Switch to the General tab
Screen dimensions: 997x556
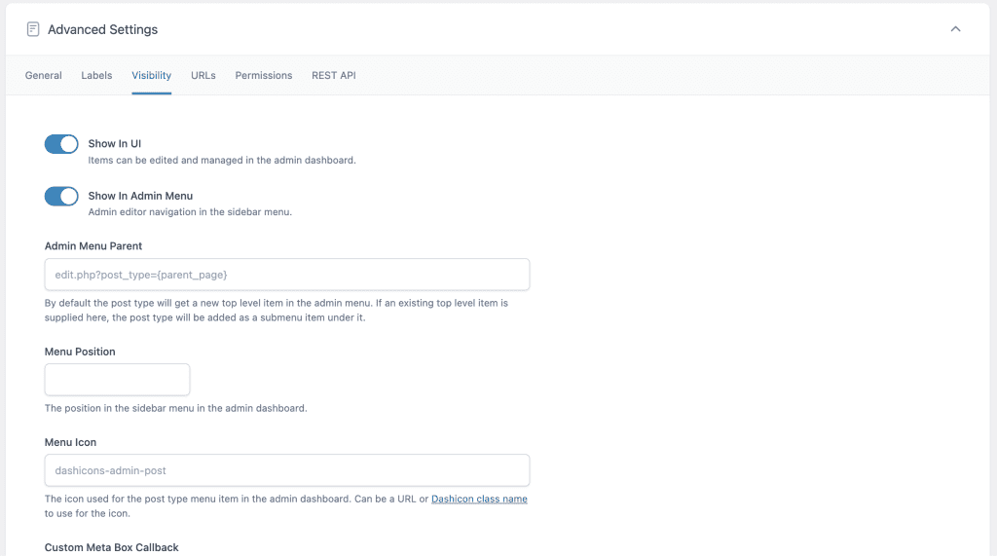[43, 75]
